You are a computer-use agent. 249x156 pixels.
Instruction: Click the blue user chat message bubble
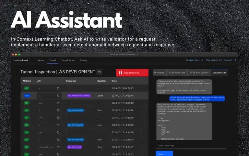coord(197,98)
